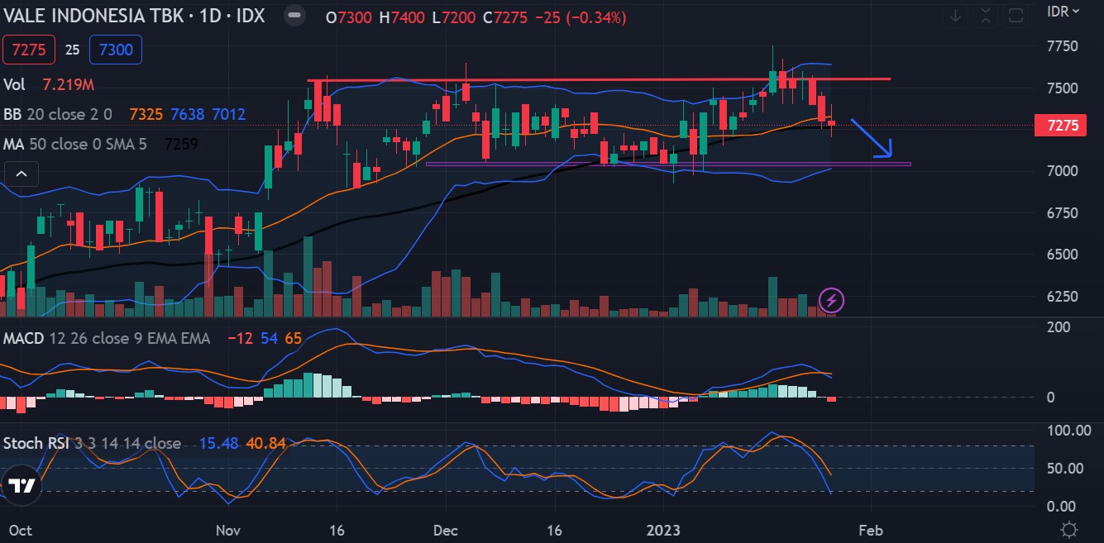Toggle the Vol indicator legend row
The height and width of the screenshot is (543, 1104).
tap(16, 84)
